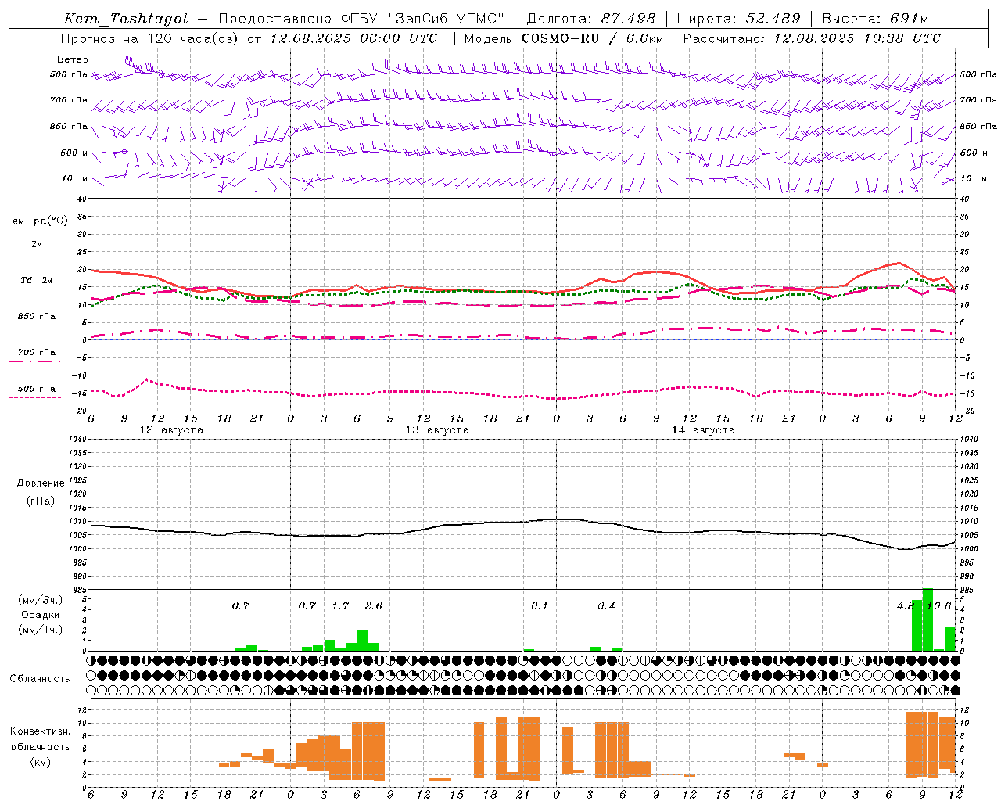This screenshot has width=1001, height=801.
Task: Select the text Предоставлено ФГБУ "ЗапСиб УГМС"
Action: (x=361, y=19)
